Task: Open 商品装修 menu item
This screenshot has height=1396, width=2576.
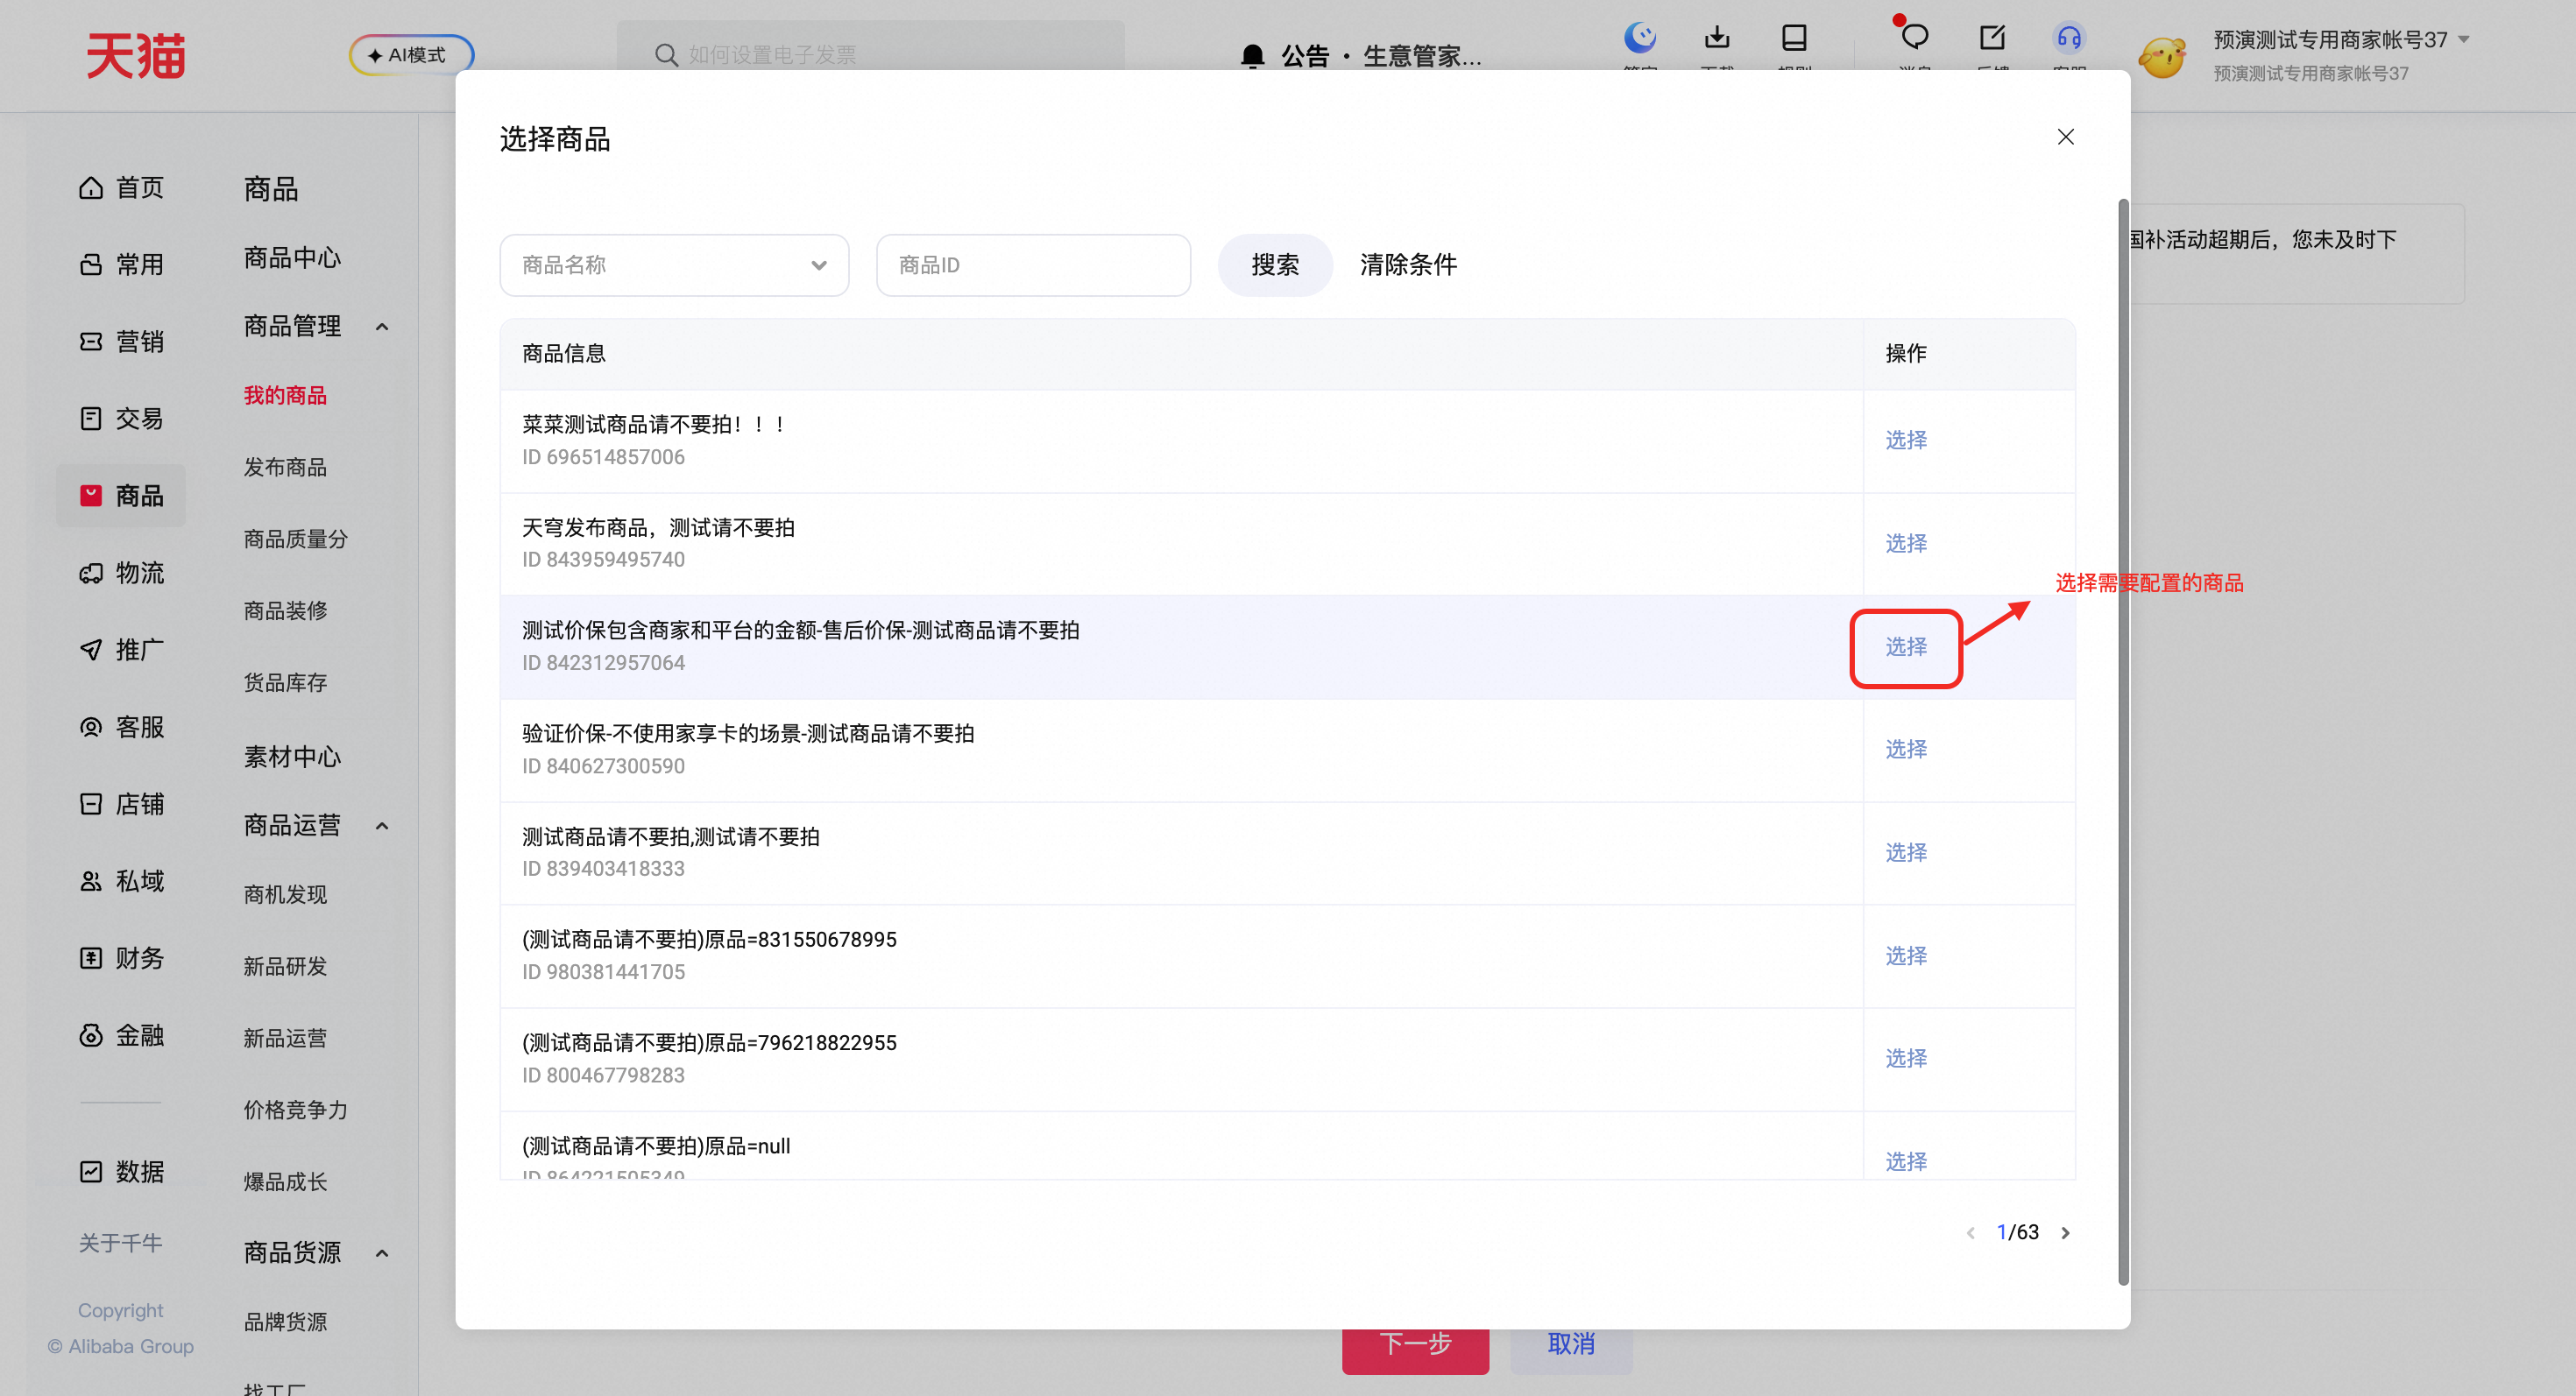Action: tap(285, 610)
